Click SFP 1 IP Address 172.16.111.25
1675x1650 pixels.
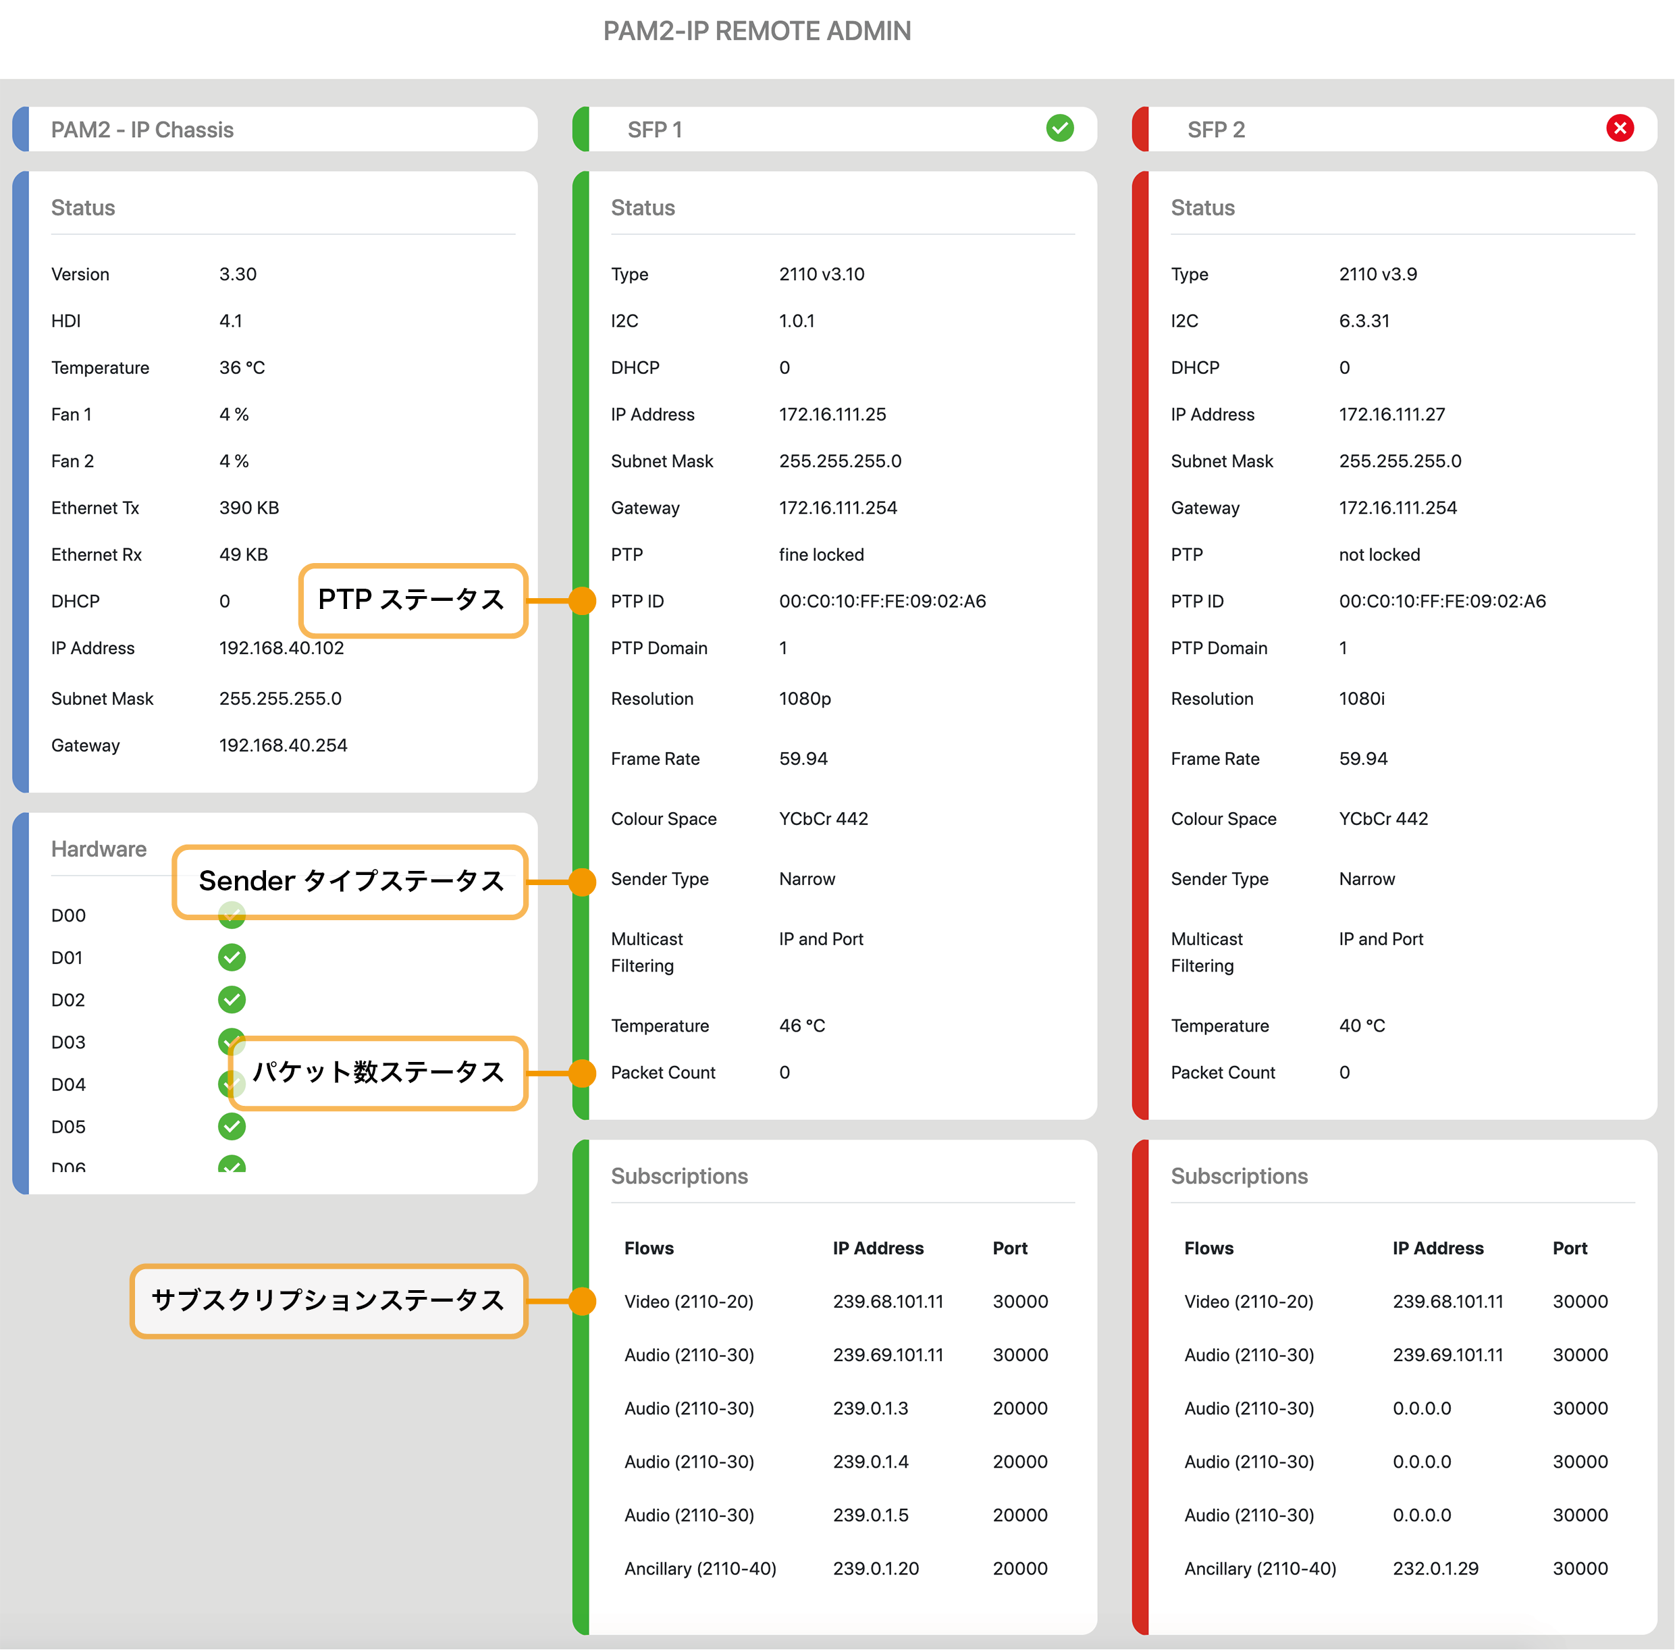(x=832, y=415)
